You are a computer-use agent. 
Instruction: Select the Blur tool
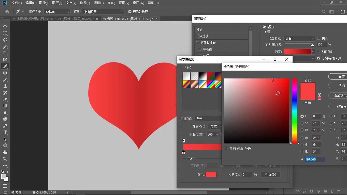click(5, 112)
